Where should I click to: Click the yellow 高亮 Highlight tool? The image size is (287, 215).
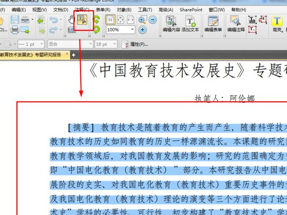tap(277, 24)
